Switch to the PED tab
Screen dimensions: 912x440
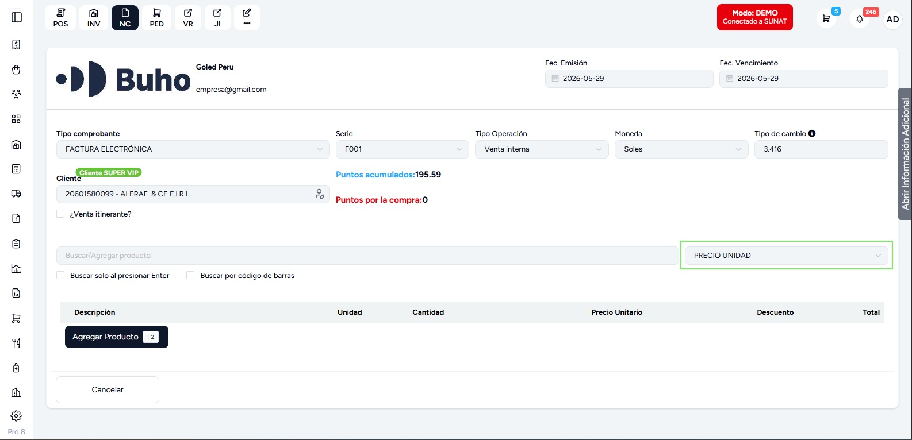tap(156, 18)
